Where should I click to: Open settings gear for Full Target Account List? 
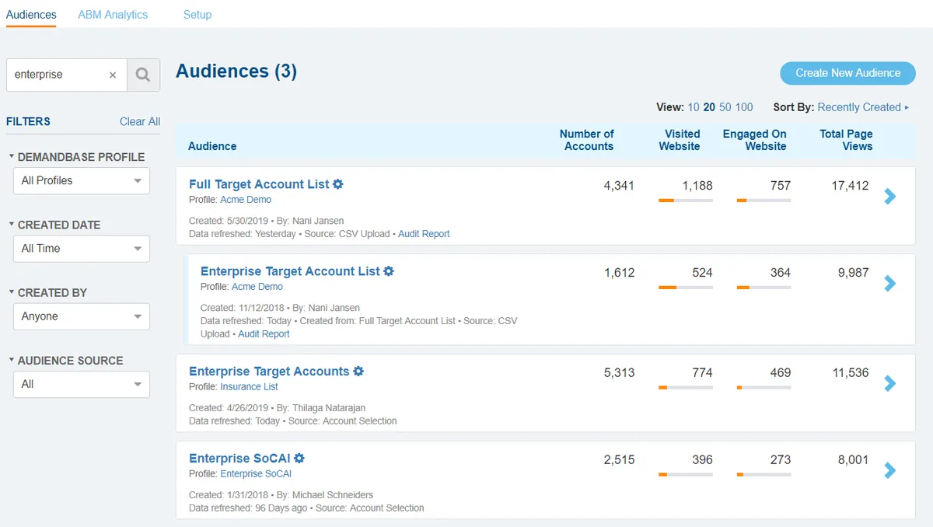coord(338,184)
